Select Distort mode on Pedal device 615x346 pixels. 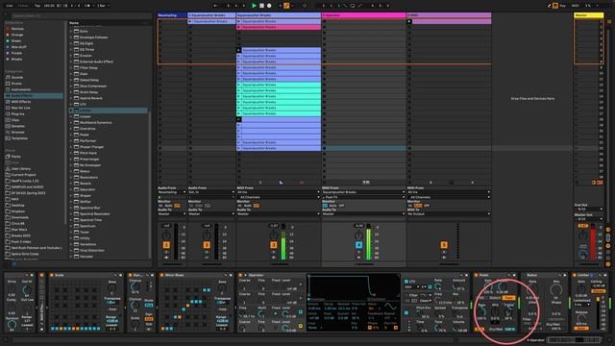(495, 298)
